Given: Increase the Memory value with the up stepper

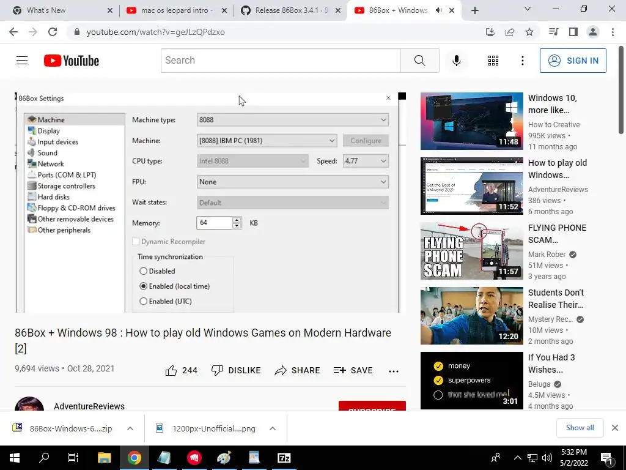Looking at the screenshot, I should pos(237,220).
